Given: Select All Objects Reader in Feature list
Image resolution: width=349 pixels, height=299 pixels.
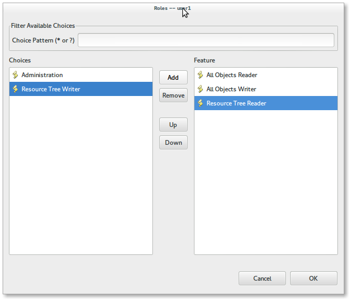Looking at the screenshot, I should coord(232,75).
